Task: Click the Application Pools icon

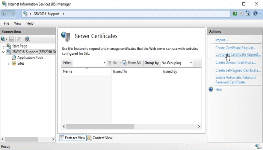Action: [14, 58]
